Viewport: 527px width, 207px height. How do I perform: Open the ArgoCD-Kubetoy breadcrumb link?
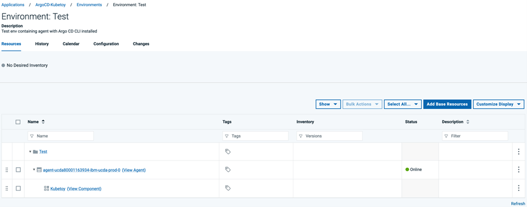[51, 5]
